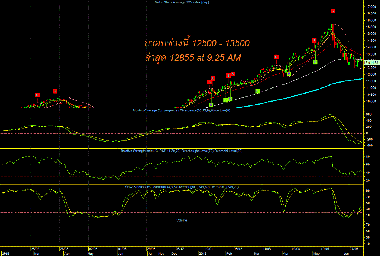Select the MACD (26,12,9) indicator label

(x=182, y=110)
